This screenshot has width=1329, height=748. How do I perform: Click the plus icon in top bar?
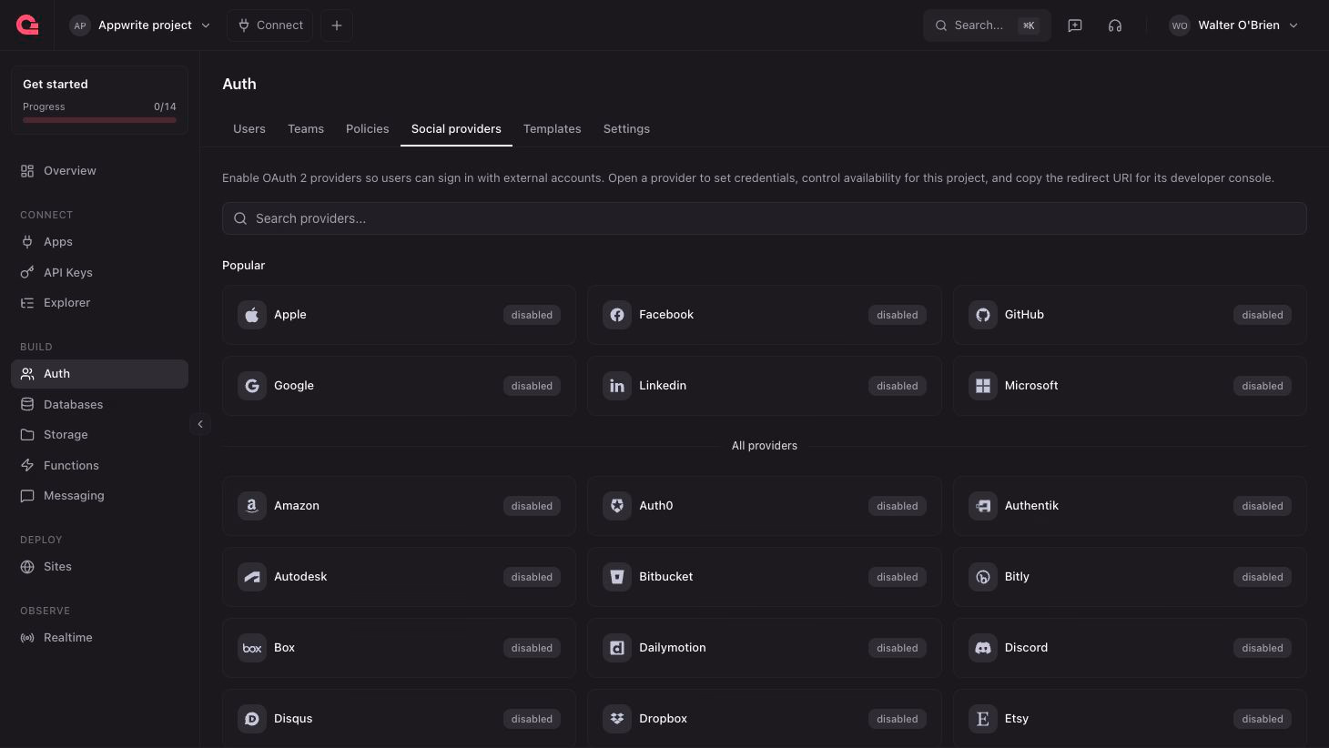coord(337,25)
